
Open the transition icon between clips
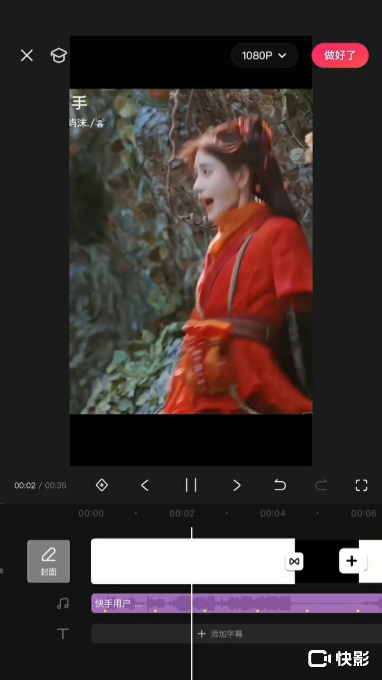coord(294,561)
